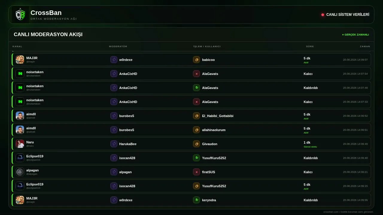Screen dimensions: 383x215
Task: Click the red ban icon beside firatSUS
Action: tap(196, 172)
